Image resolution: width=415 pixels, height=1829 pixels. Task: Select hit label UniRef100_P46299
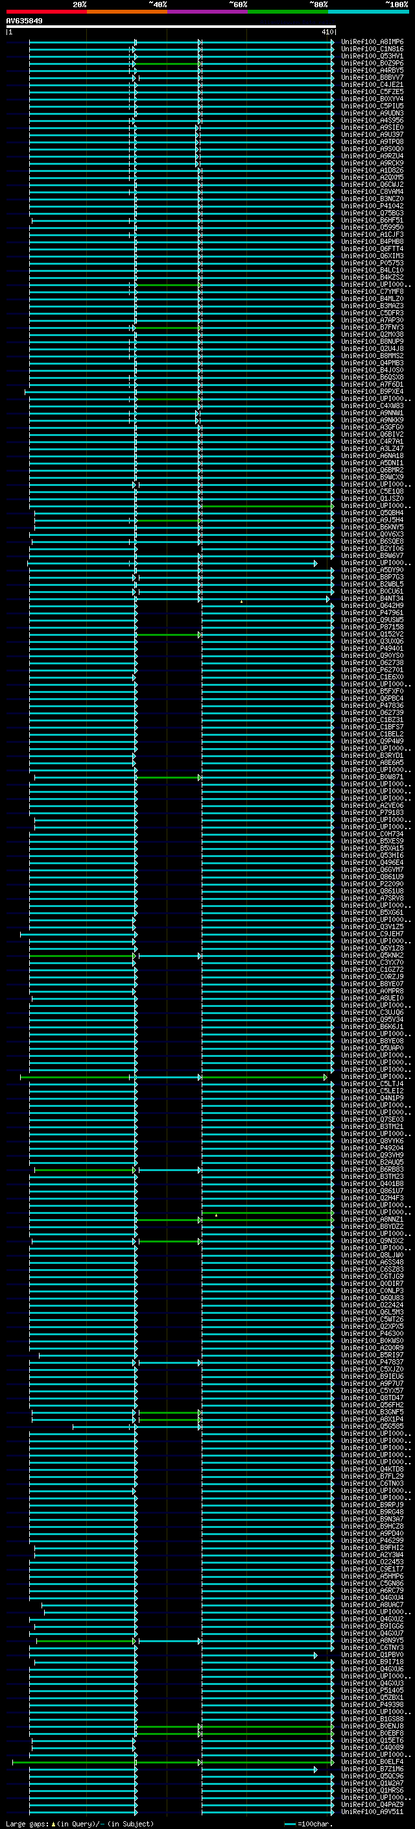(x=372, y=1541)
